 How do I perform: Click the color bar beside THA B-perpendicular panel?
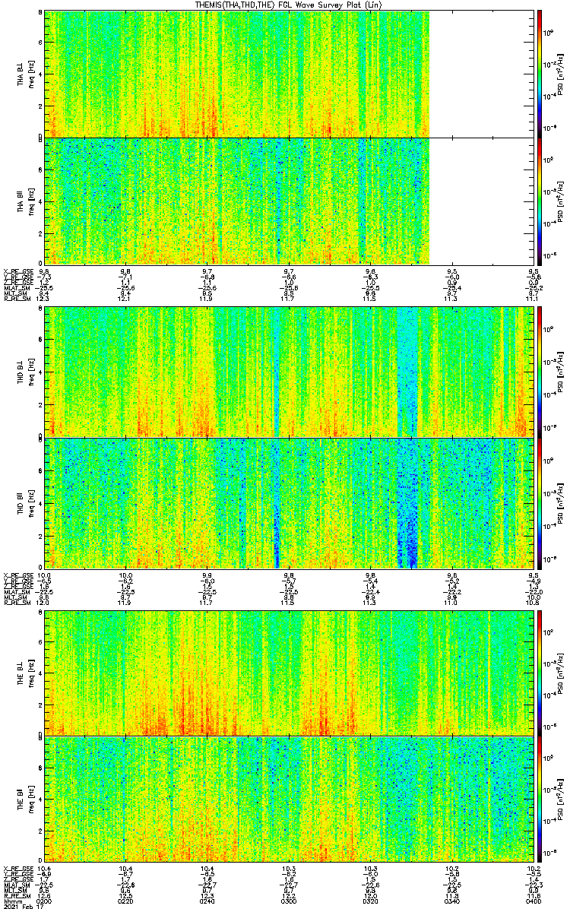[x=540, y=74]
